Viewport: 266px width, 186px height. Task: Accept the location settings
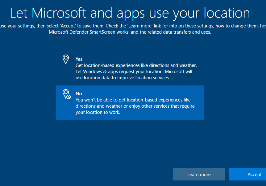pos(247,174)
